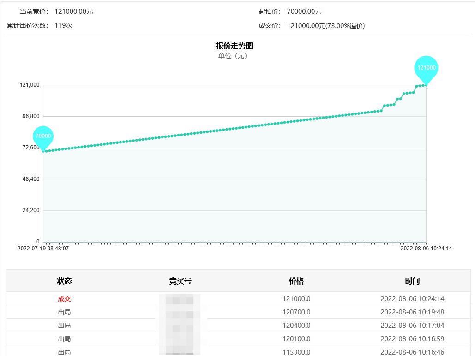Screen dimensions: 475x356
Task: Click the 70000 starting price marker pin
Action: point(43,136)
